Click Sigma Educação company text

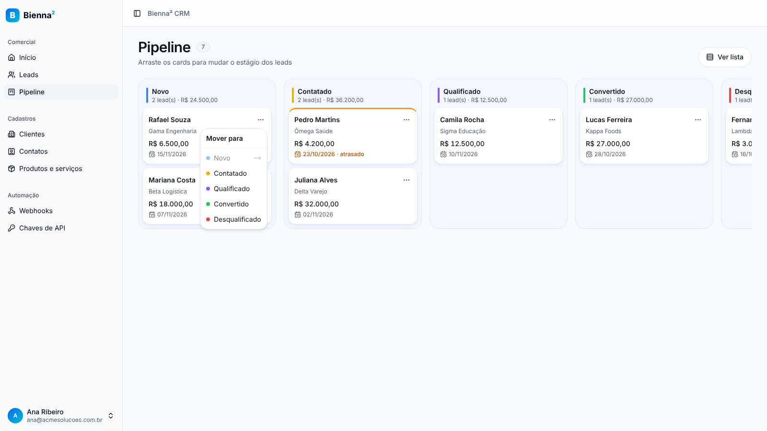pyautogui.click(x=463, y=131)
